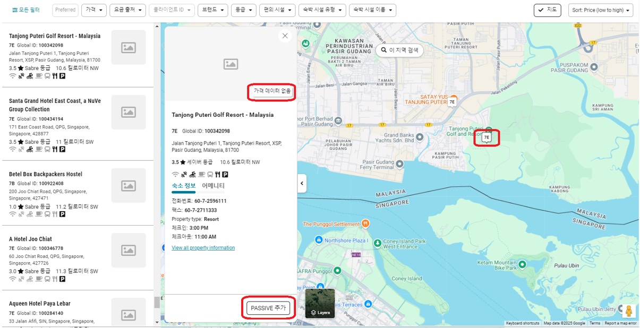Open the map Terms link

pyautogui.click(x=595, y=323)
